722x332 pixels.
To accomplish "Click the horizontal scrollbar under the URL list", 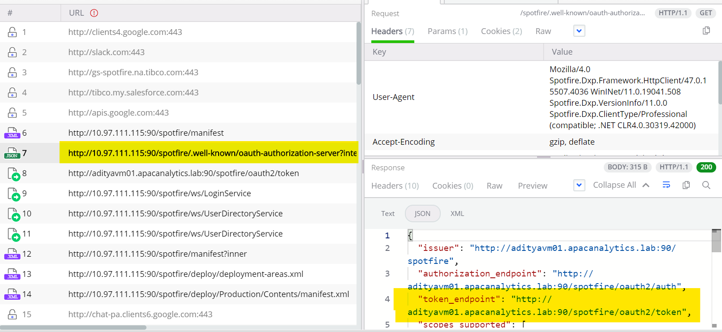I will (x=73, y=328).
